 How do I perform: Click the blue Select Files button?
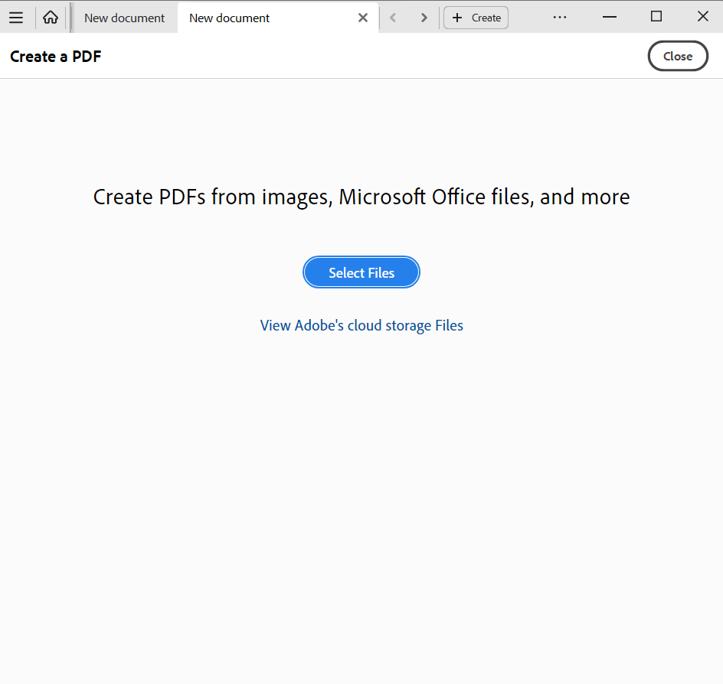pyautogui.click(x=361, y=272)
